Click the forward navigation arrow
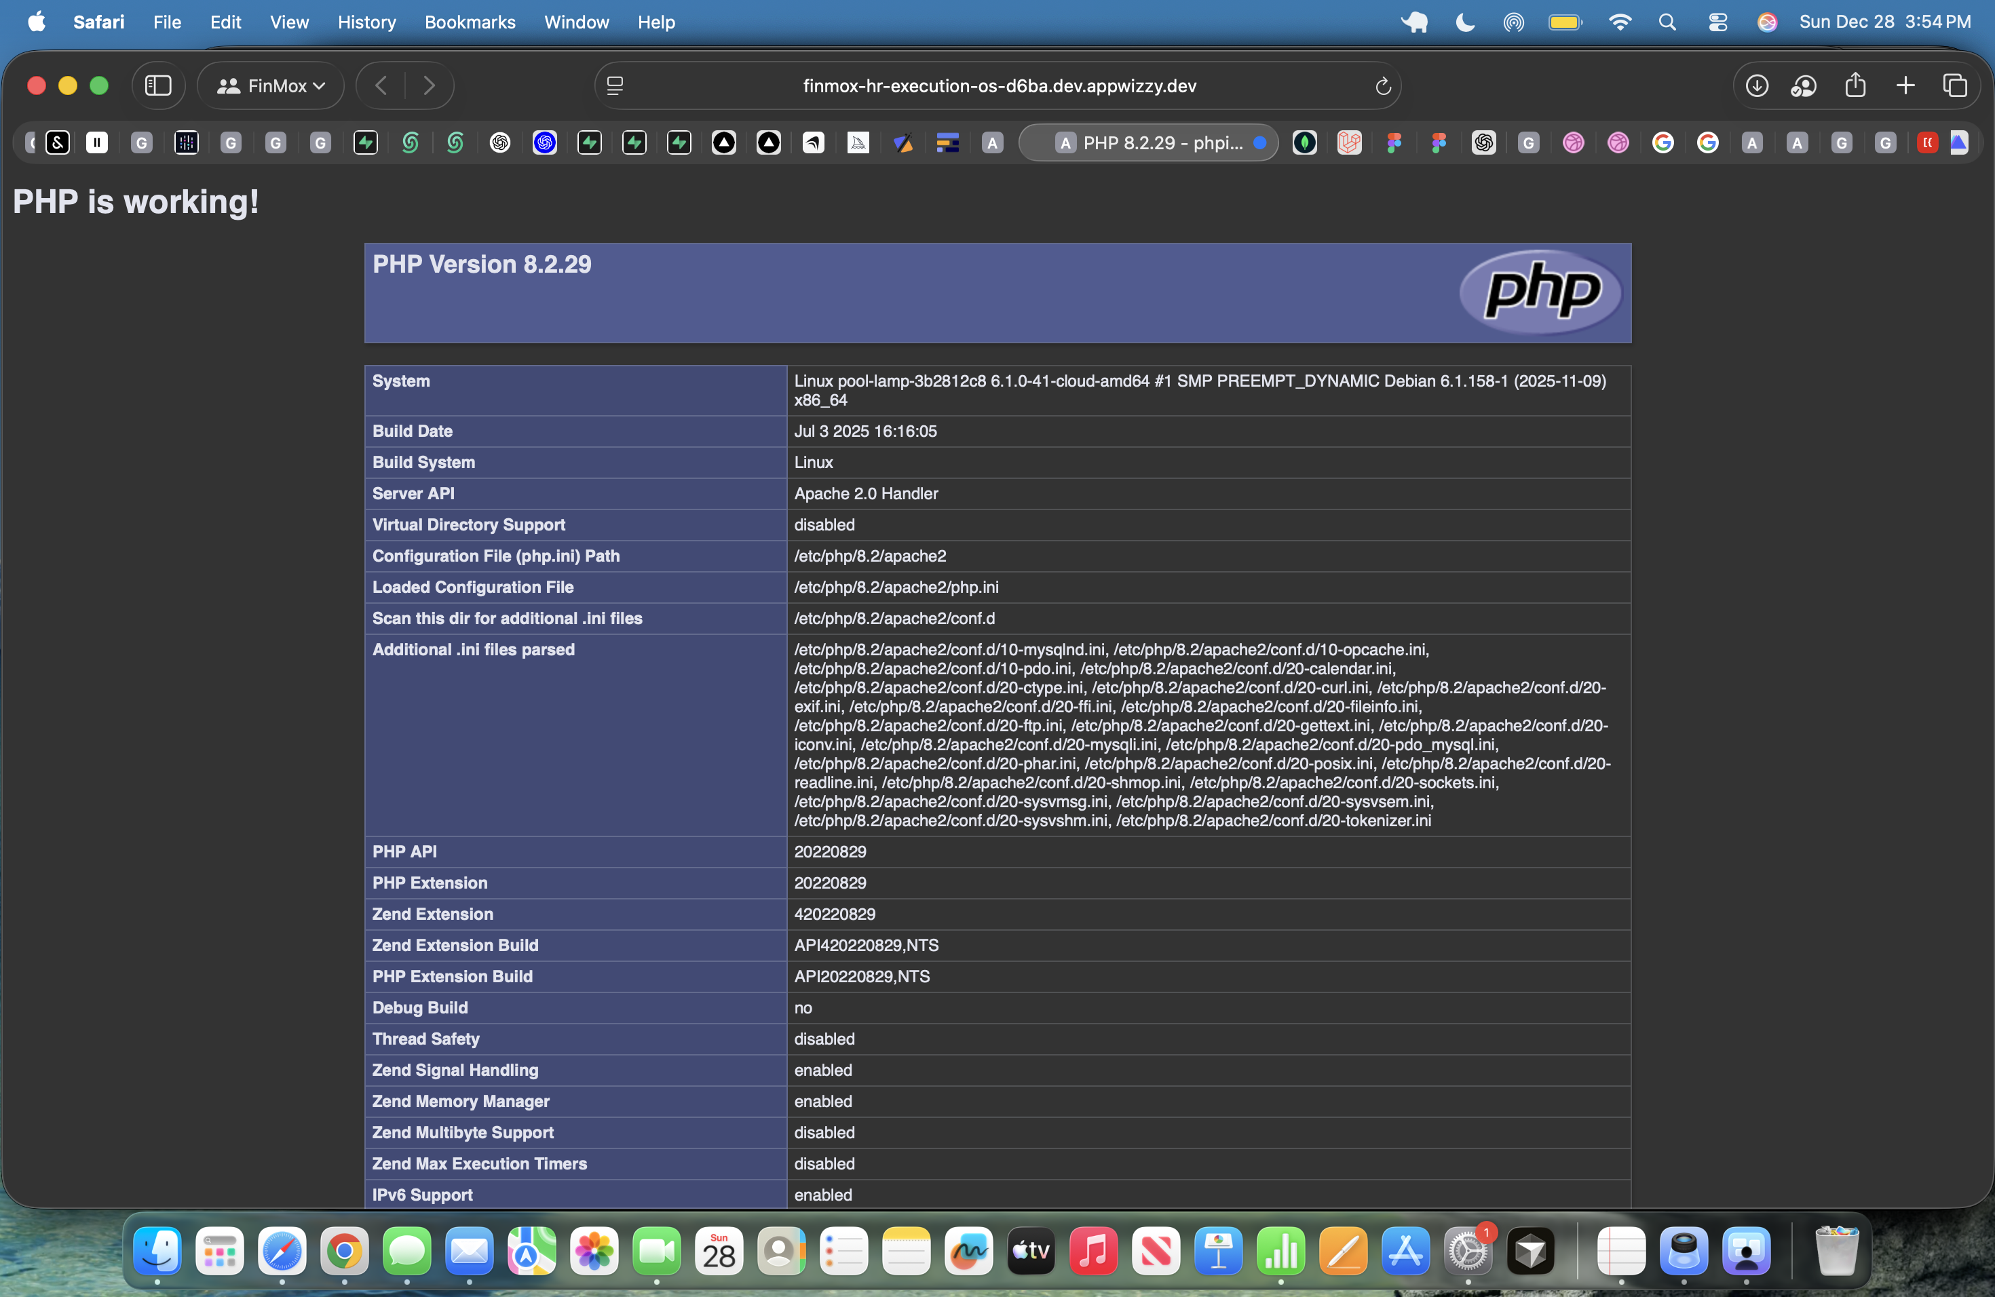1995x1297 pixels. (429, 85)
